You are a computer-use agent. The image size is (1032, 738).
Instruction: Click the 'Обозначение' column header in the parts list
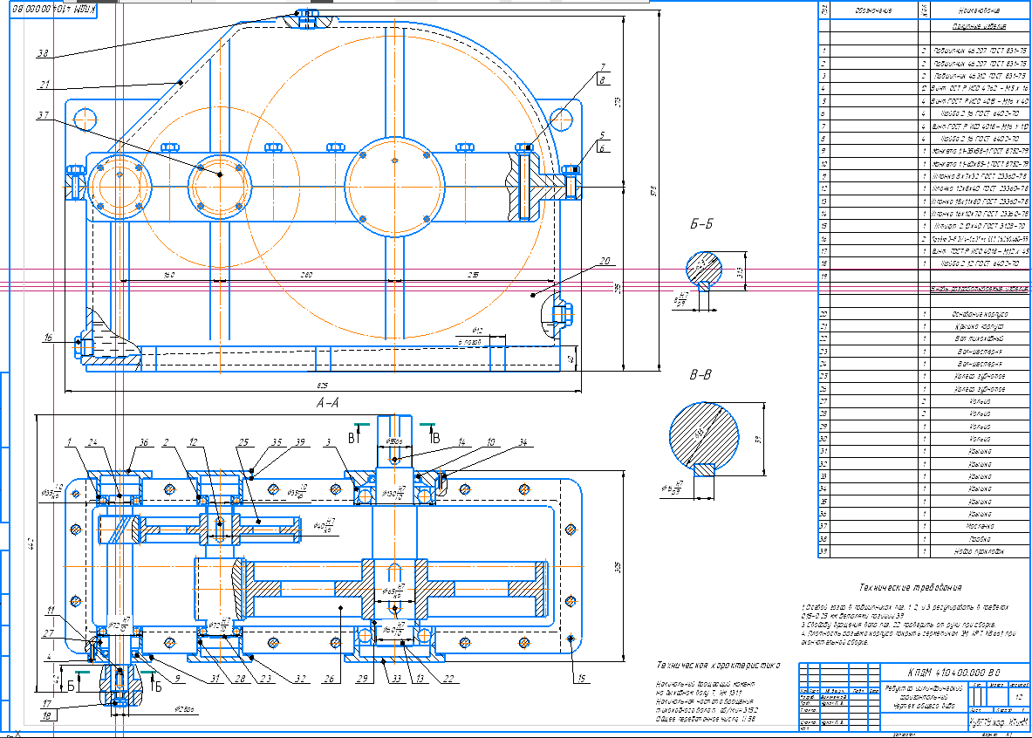[873, 11]
